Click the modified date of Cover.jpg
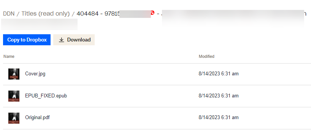Screen dimensions: 311x137 tap(219, 74)
